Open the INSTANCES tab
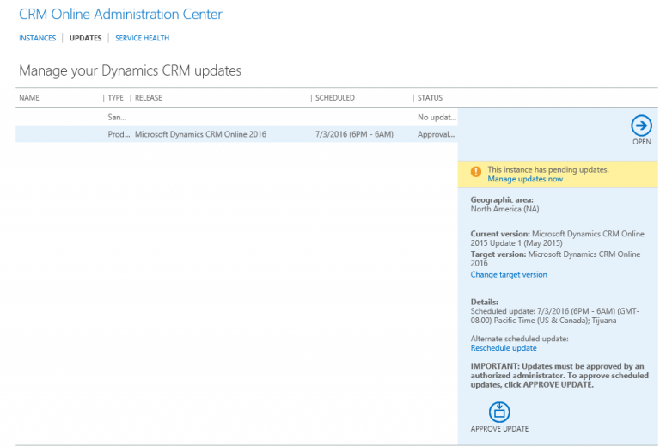 coord(38,38)
